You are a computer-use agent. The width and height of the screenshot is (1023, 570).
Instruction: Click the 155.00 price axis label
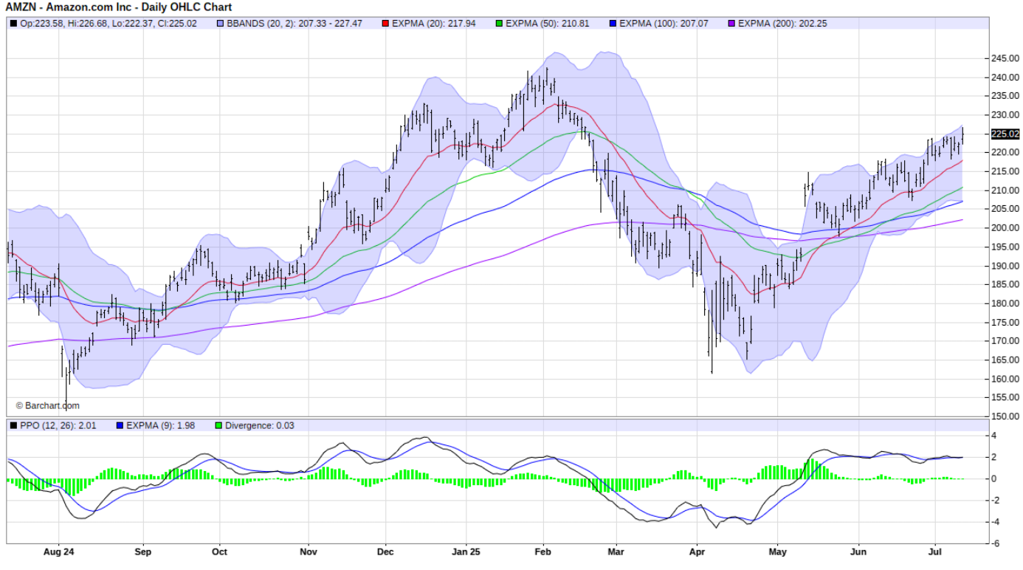pyautogui.click(x=1006, y=397)
